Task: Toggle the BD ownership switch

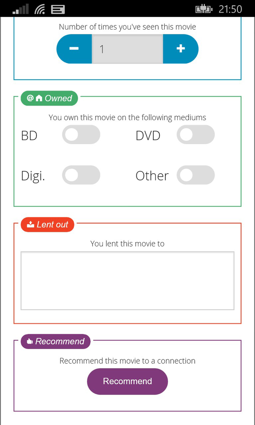Action: (81, 135)
